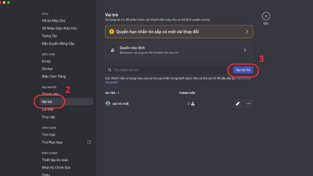313x176 pixels.
Task: Click the pencil edit icon for vai trò mới
Action: 238,104
